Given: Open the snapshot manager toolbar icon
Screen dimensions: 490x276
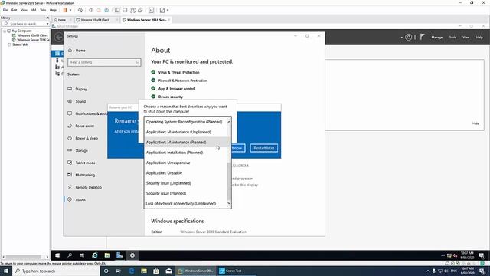Looking at the screenshot, I should point(106,10).
